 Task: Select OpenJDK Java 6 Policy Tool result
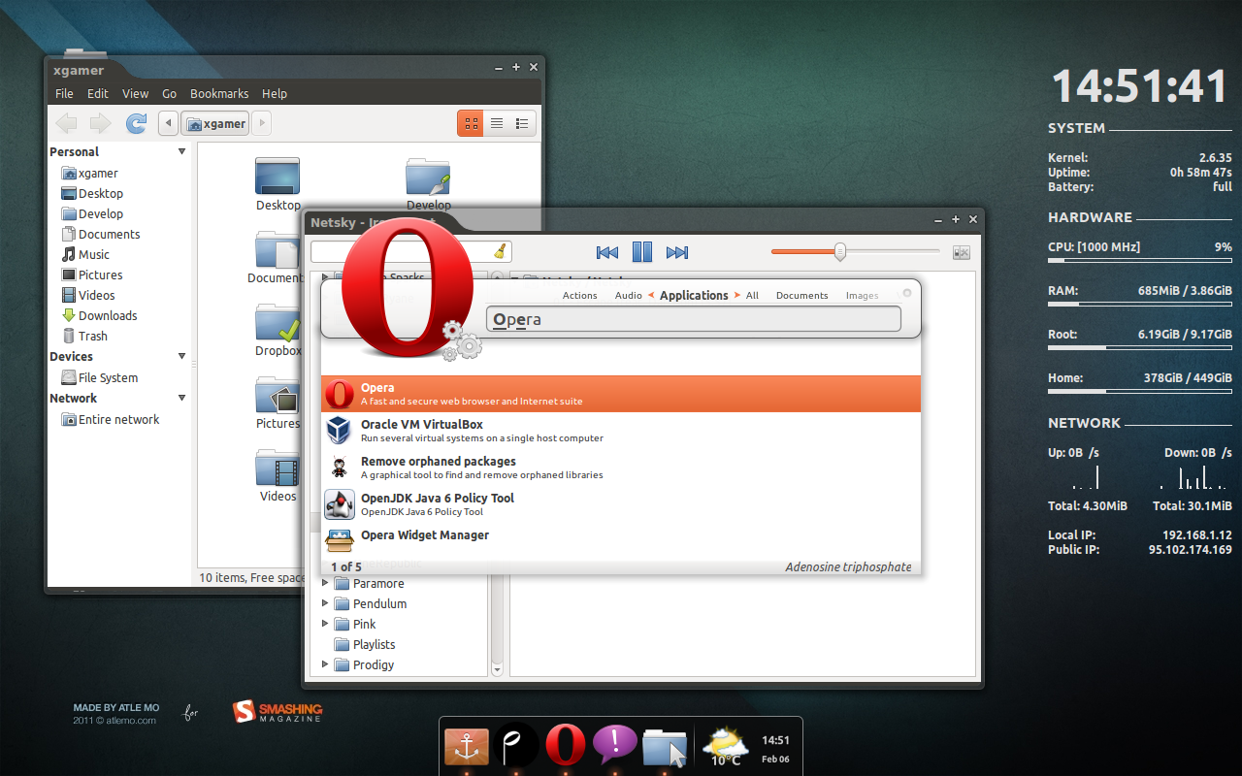coord(621,504)
